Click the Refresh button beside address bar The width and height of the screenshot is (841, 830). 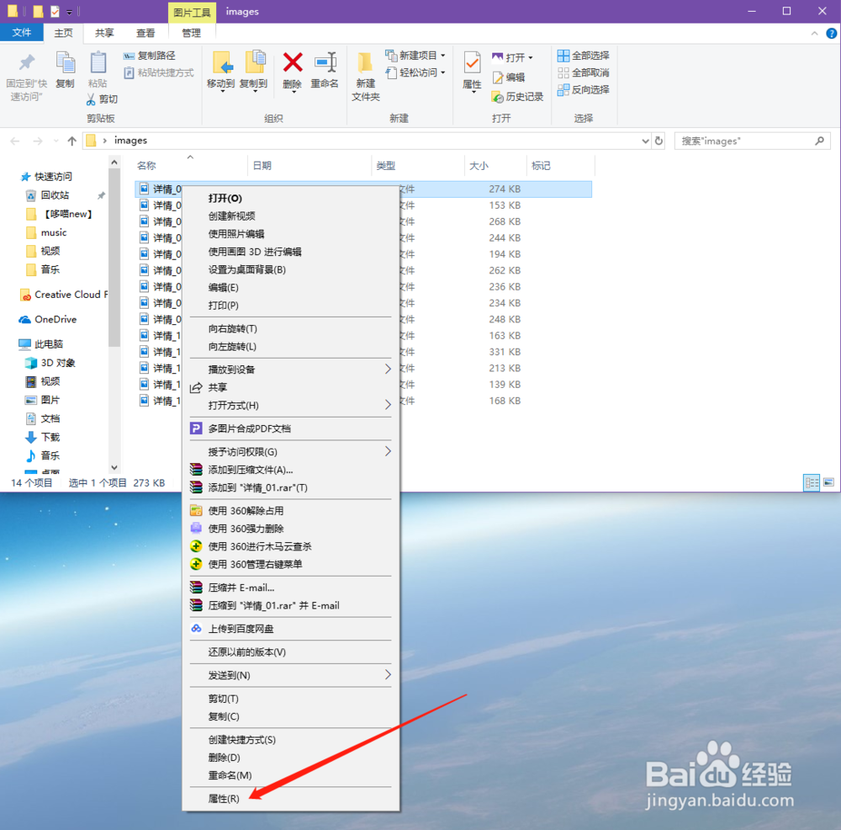[x=659, y=141]
